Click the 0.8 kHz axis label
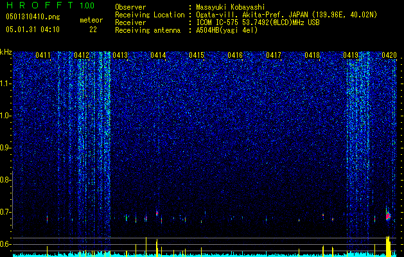Screen dimensions: 404x257 pyautogui.click(x=5, y=180)
